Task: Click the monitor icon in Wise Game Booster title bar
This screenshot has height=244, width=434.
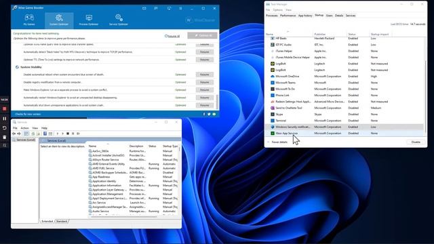Action: point(169,8)
